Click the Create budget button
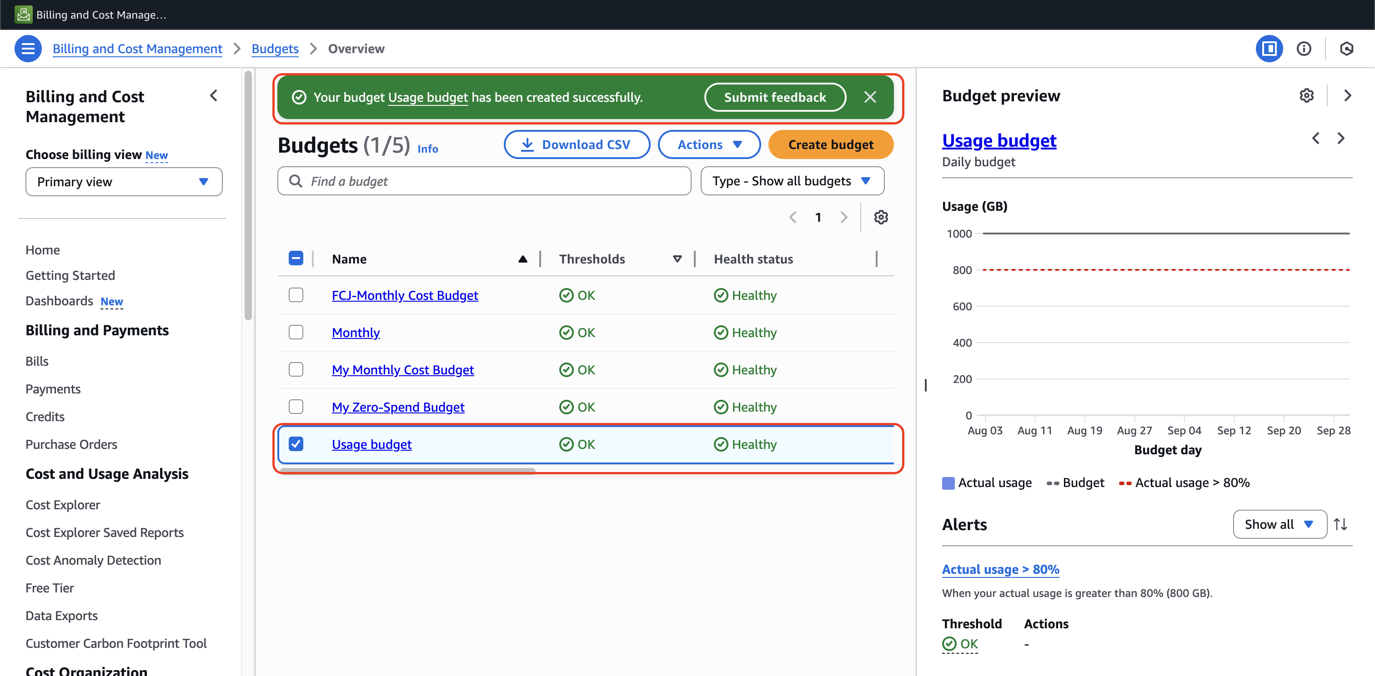The width and height of the screenshot is (1375, 676). point(830,144)
